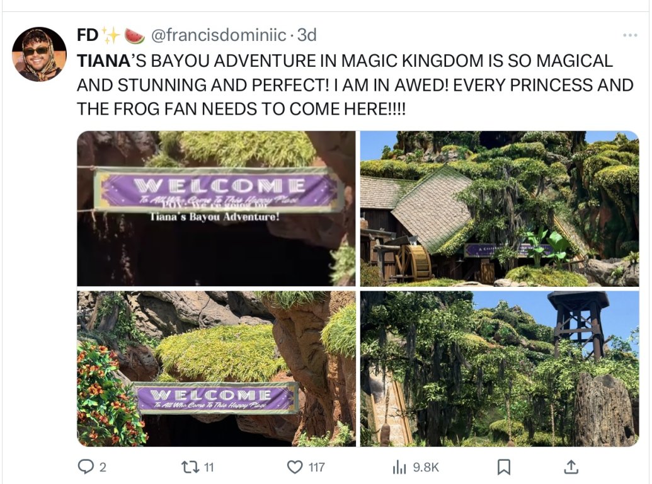
Task: Enlarge the photo with the wooden water wheel
Action: (x=499, y=209)
